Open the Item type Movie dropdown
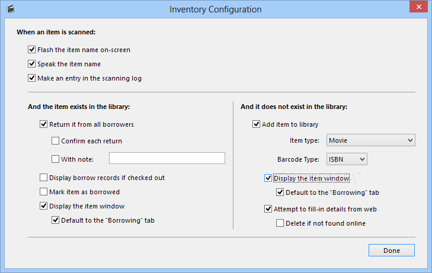The image size is (432, 273). (x=371, y=140)
